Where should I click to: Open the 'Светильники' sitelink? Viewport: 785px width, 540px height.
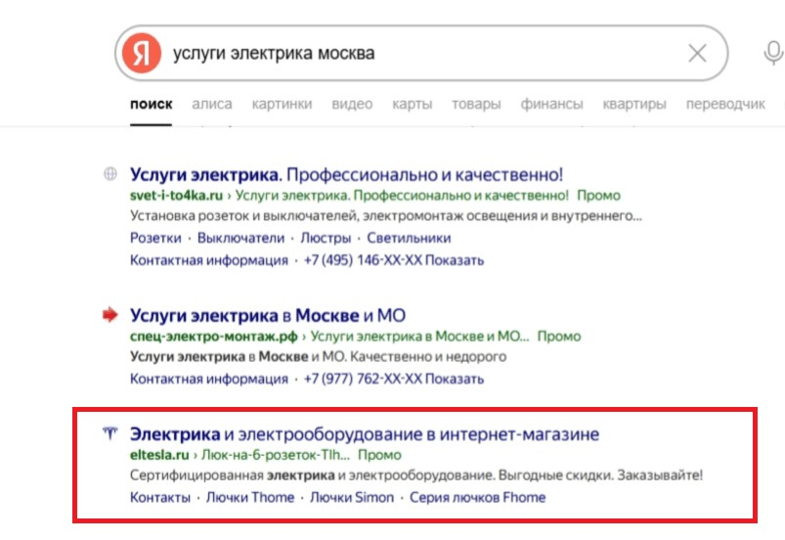pyautogui.click(x=409, y=238)
